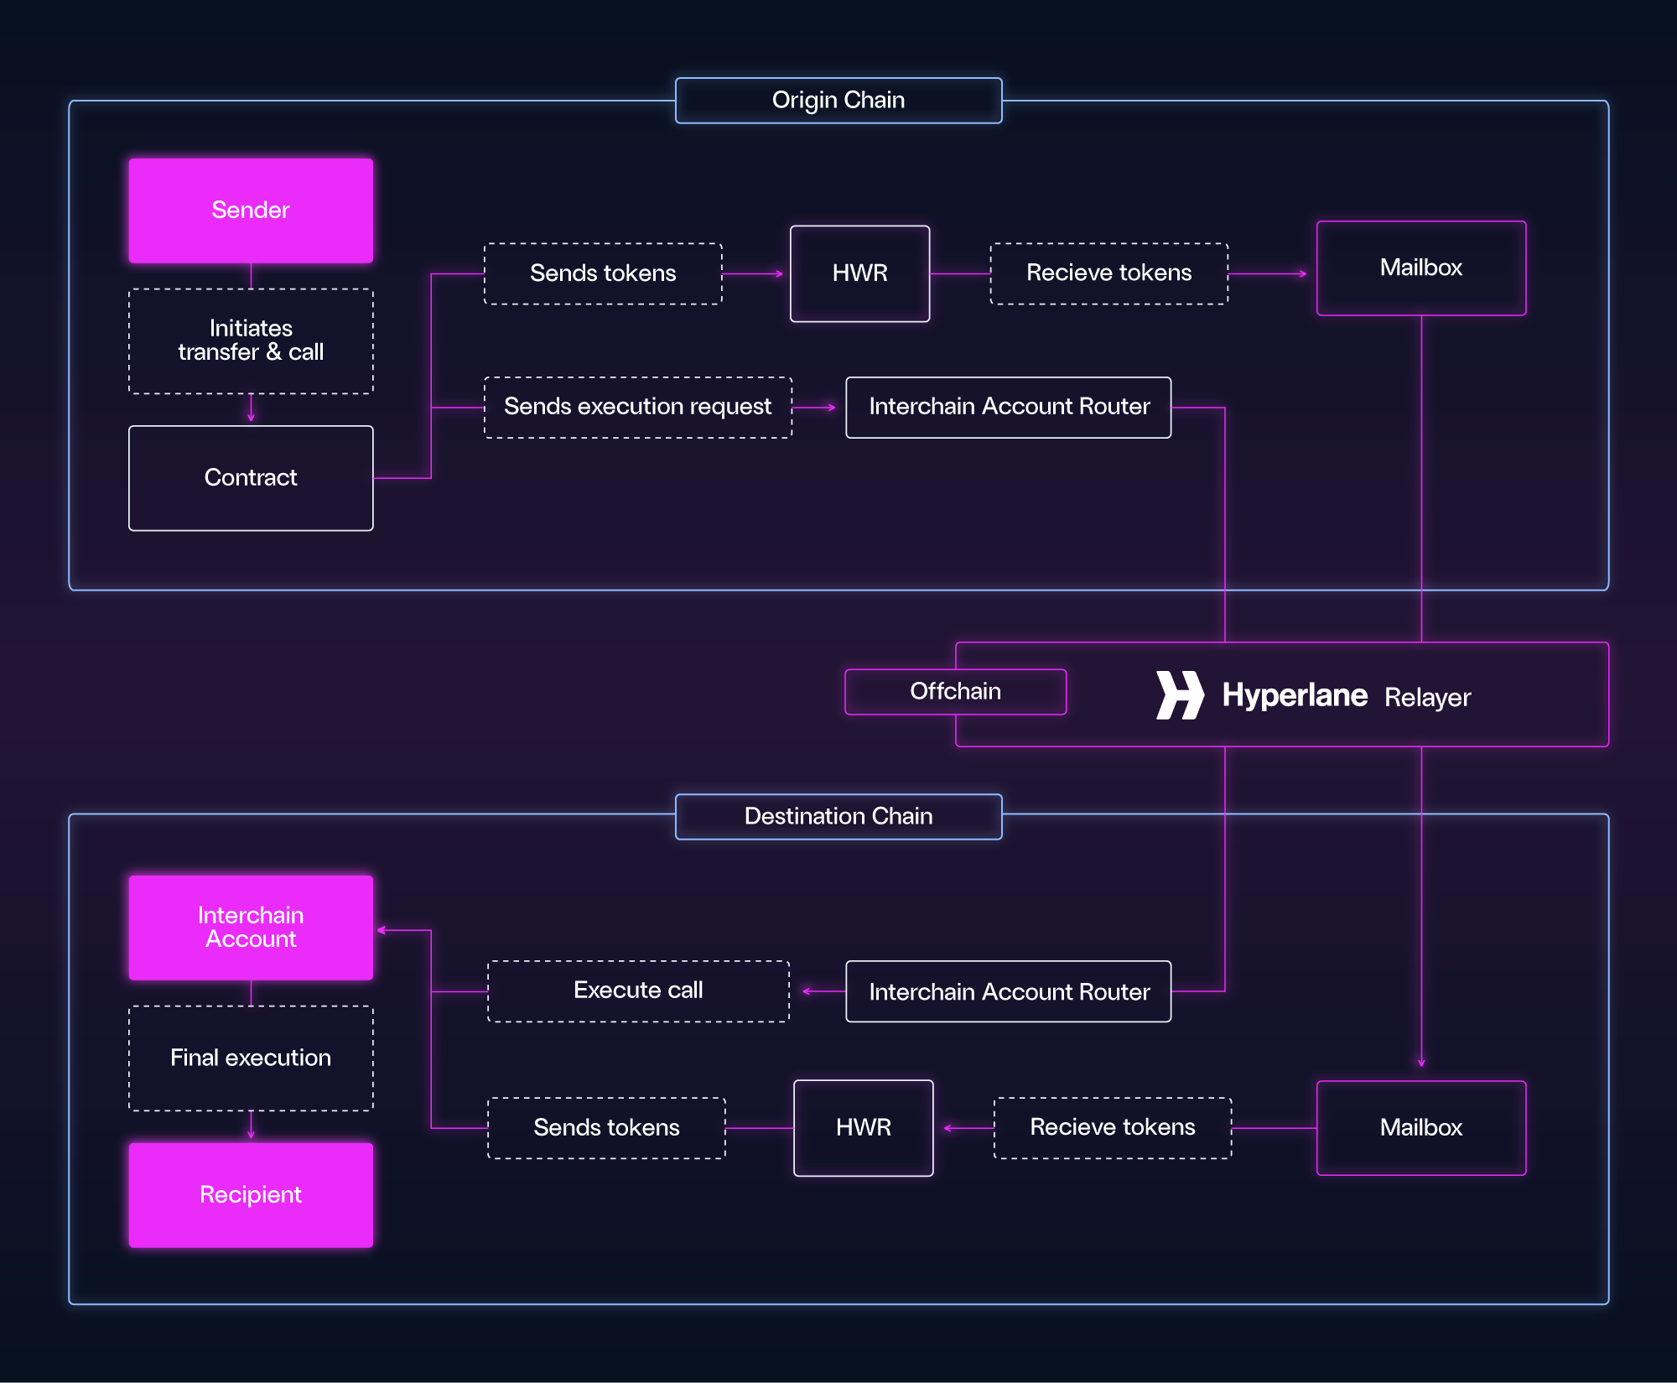The height and width of the screenshot is (1383, 1677).
Task: Click the Mailbox box in Destination Chain
Action: [1420, 1127]
